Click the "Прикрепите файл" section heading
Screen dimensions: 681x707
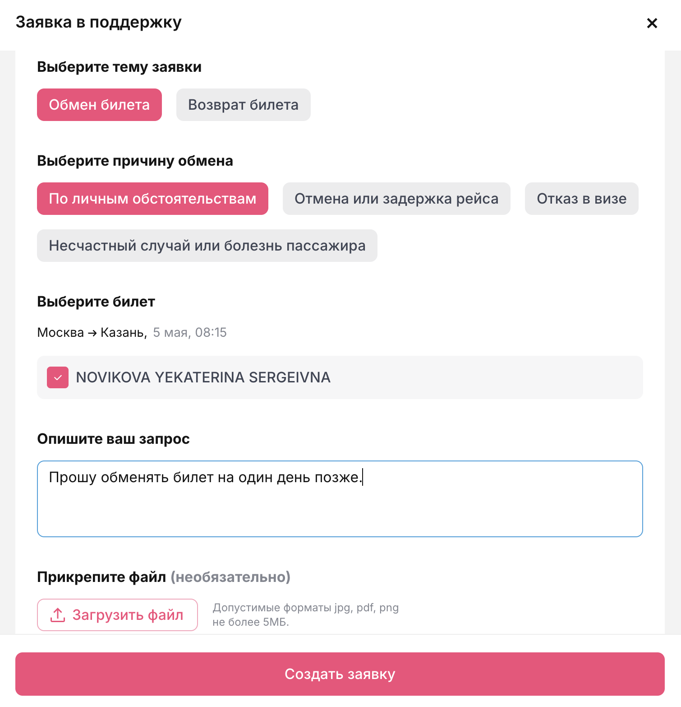tap(101, 577)
